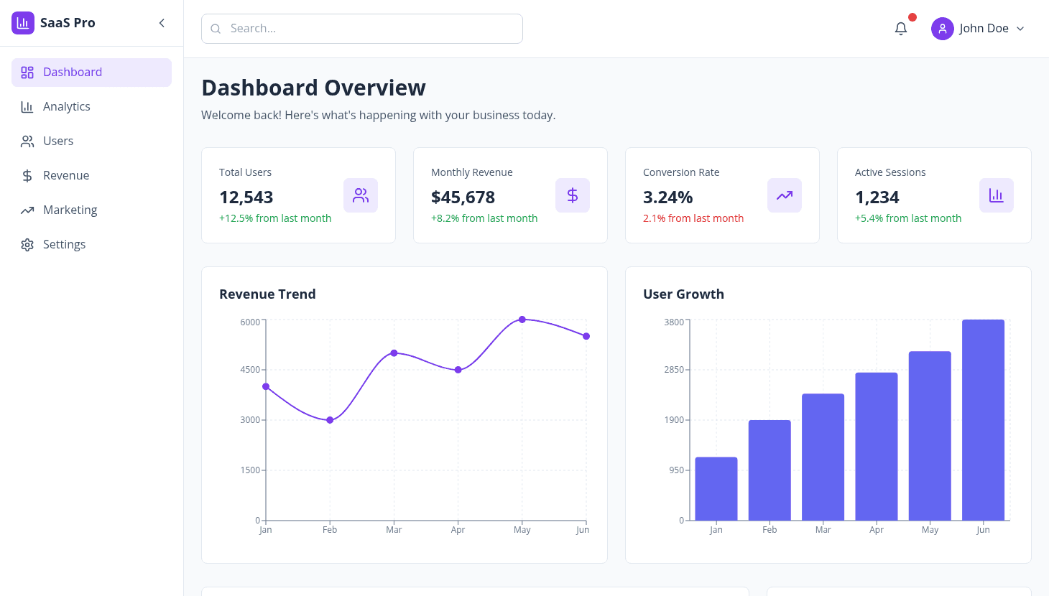Click the Users group icon in sidebar
This screenshot has width=1049, height=596.
27,141
